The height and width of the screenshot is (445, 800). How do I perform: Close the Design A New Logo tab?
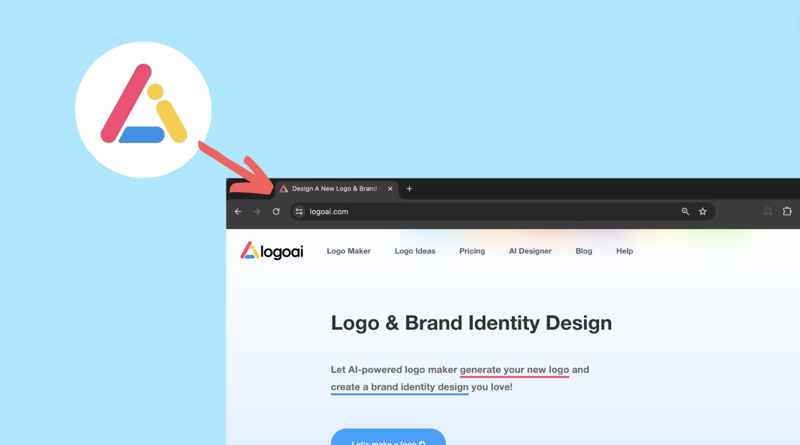point(390,189)
